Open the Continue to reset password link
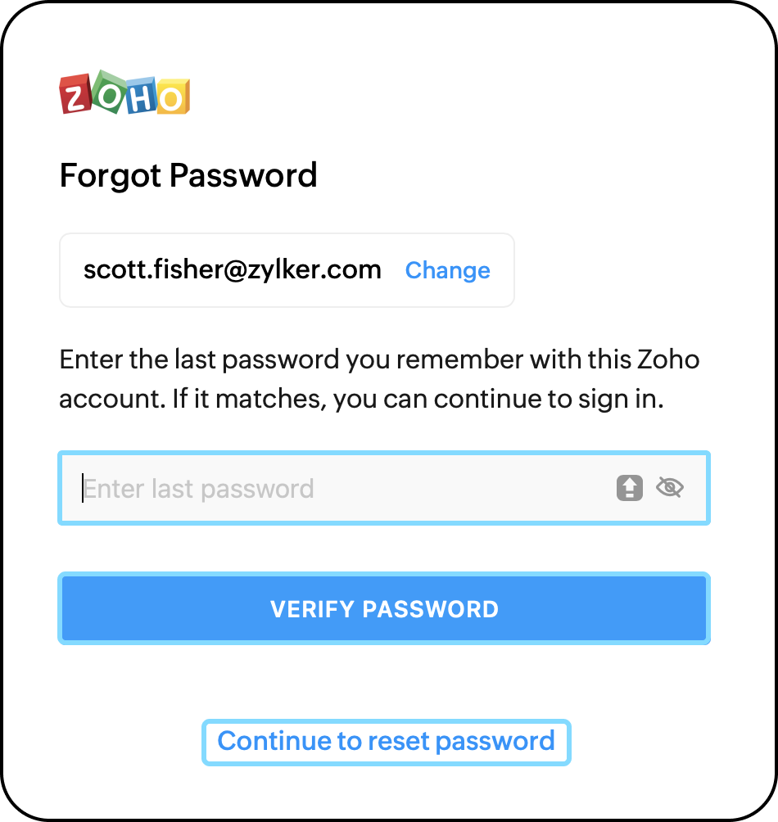This screenshot has height=822, width=778. [386, 742]
